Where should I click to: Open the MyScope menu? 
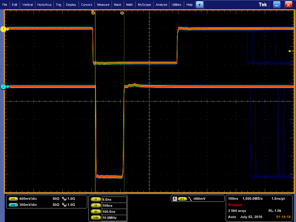click(x=144, y=5)
